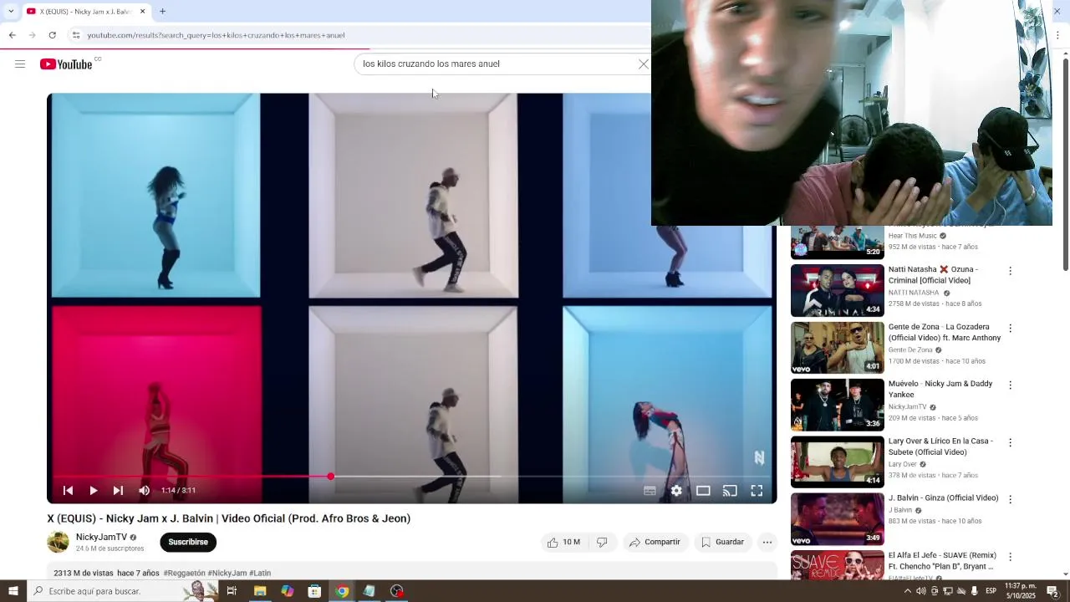Go forward with the browser forward arrow
The image size is (1070, 602).
pyautogui.click(x=32, y=35)
